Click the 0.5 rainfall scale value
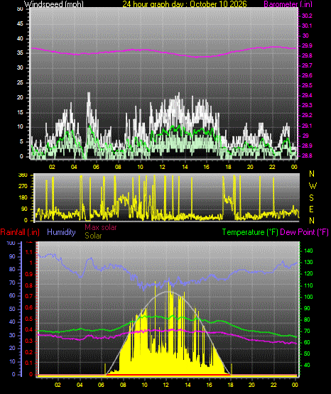 click(x=29, y=319)
